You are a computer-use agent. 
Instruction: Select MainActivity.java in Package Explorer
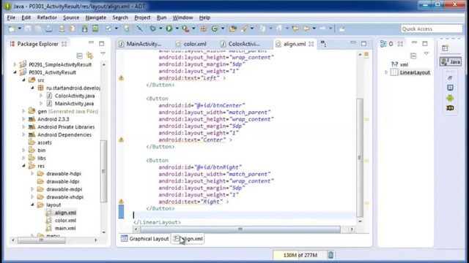tap(74, 104)
